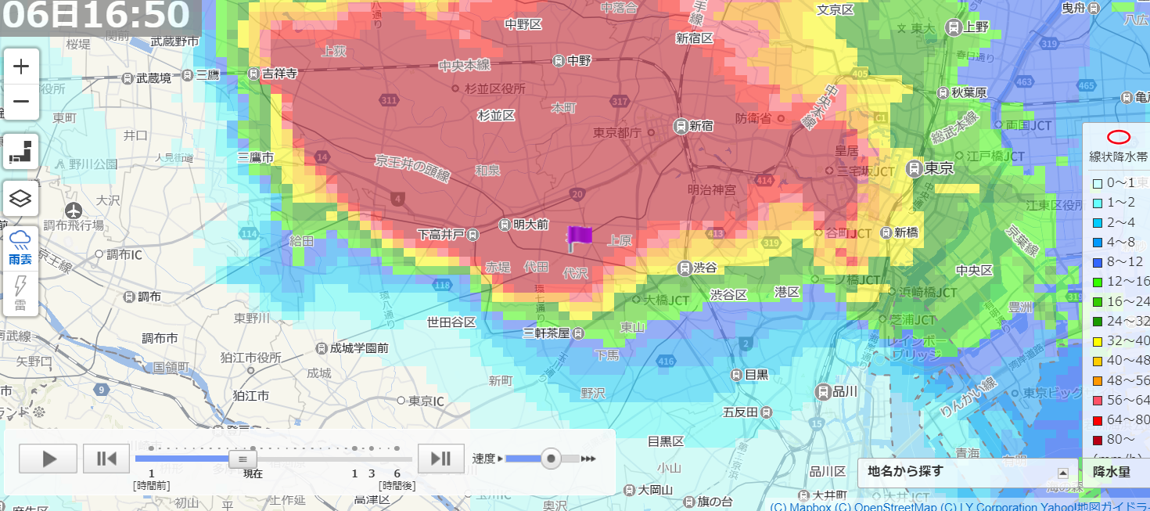Click the time slider handle at 現在
This screenshot has height=511, width=1150.
tap(243, 459)
